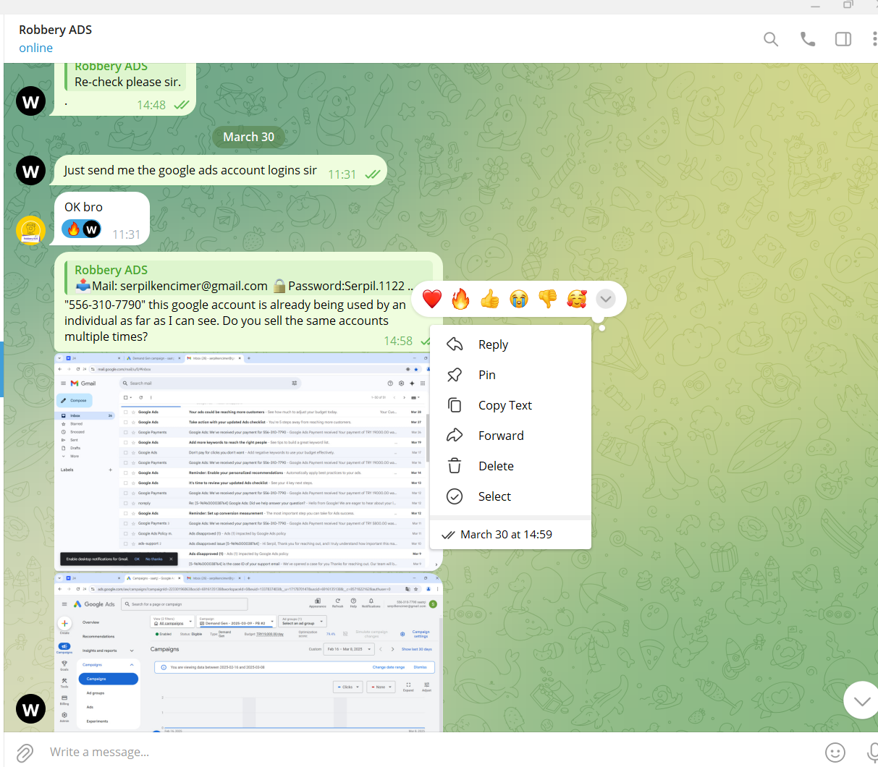Screen dimensions: 878x767
Task: Click the Reply arrow icon in context menu
Action: tap(455, 344)
